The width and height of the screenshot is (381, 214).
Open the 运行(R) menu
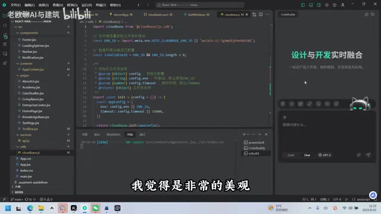(x=86, y=5)
